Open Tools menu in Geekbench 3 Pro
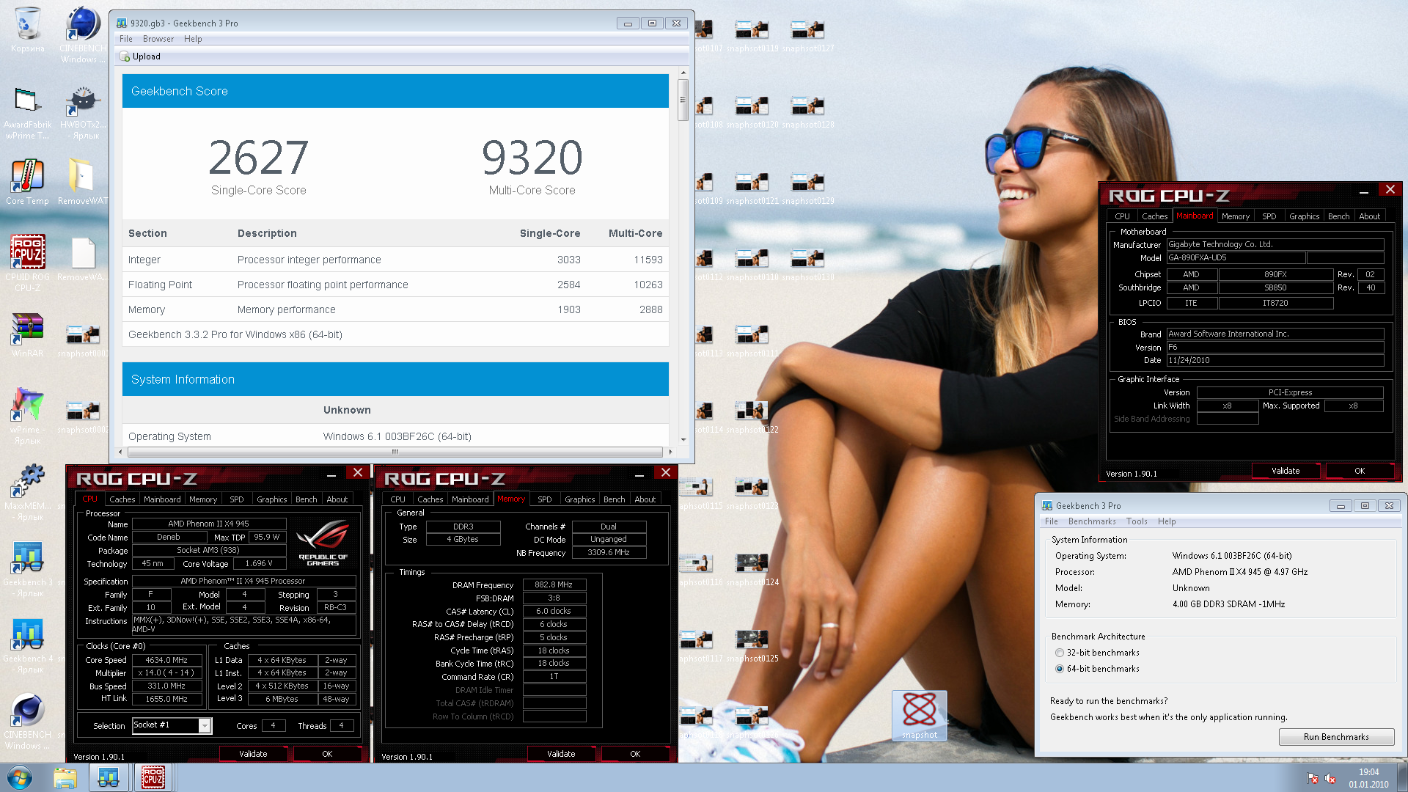The height and width of the screenshot is (792, 1408). pos(1137,521)
